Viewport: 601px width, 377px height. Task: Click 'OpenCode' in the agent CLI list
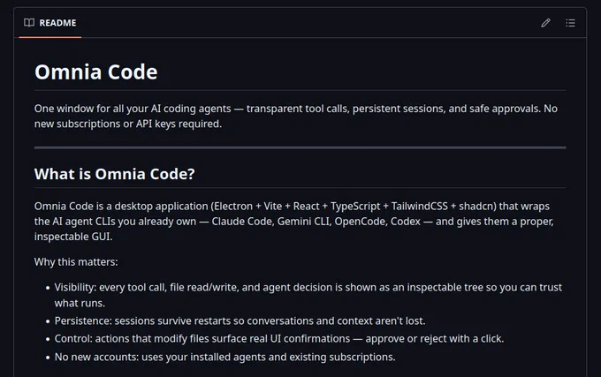pos(360,222)
